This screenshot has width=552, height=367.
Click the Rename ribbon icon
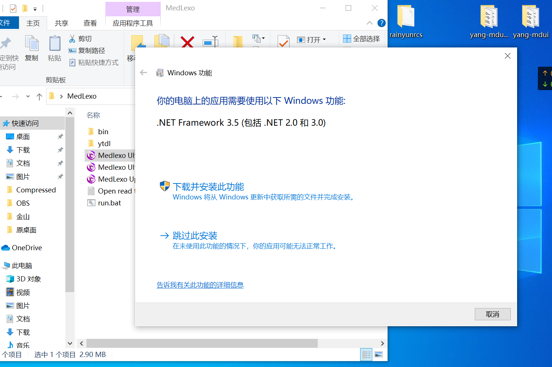tap(210, 42)
